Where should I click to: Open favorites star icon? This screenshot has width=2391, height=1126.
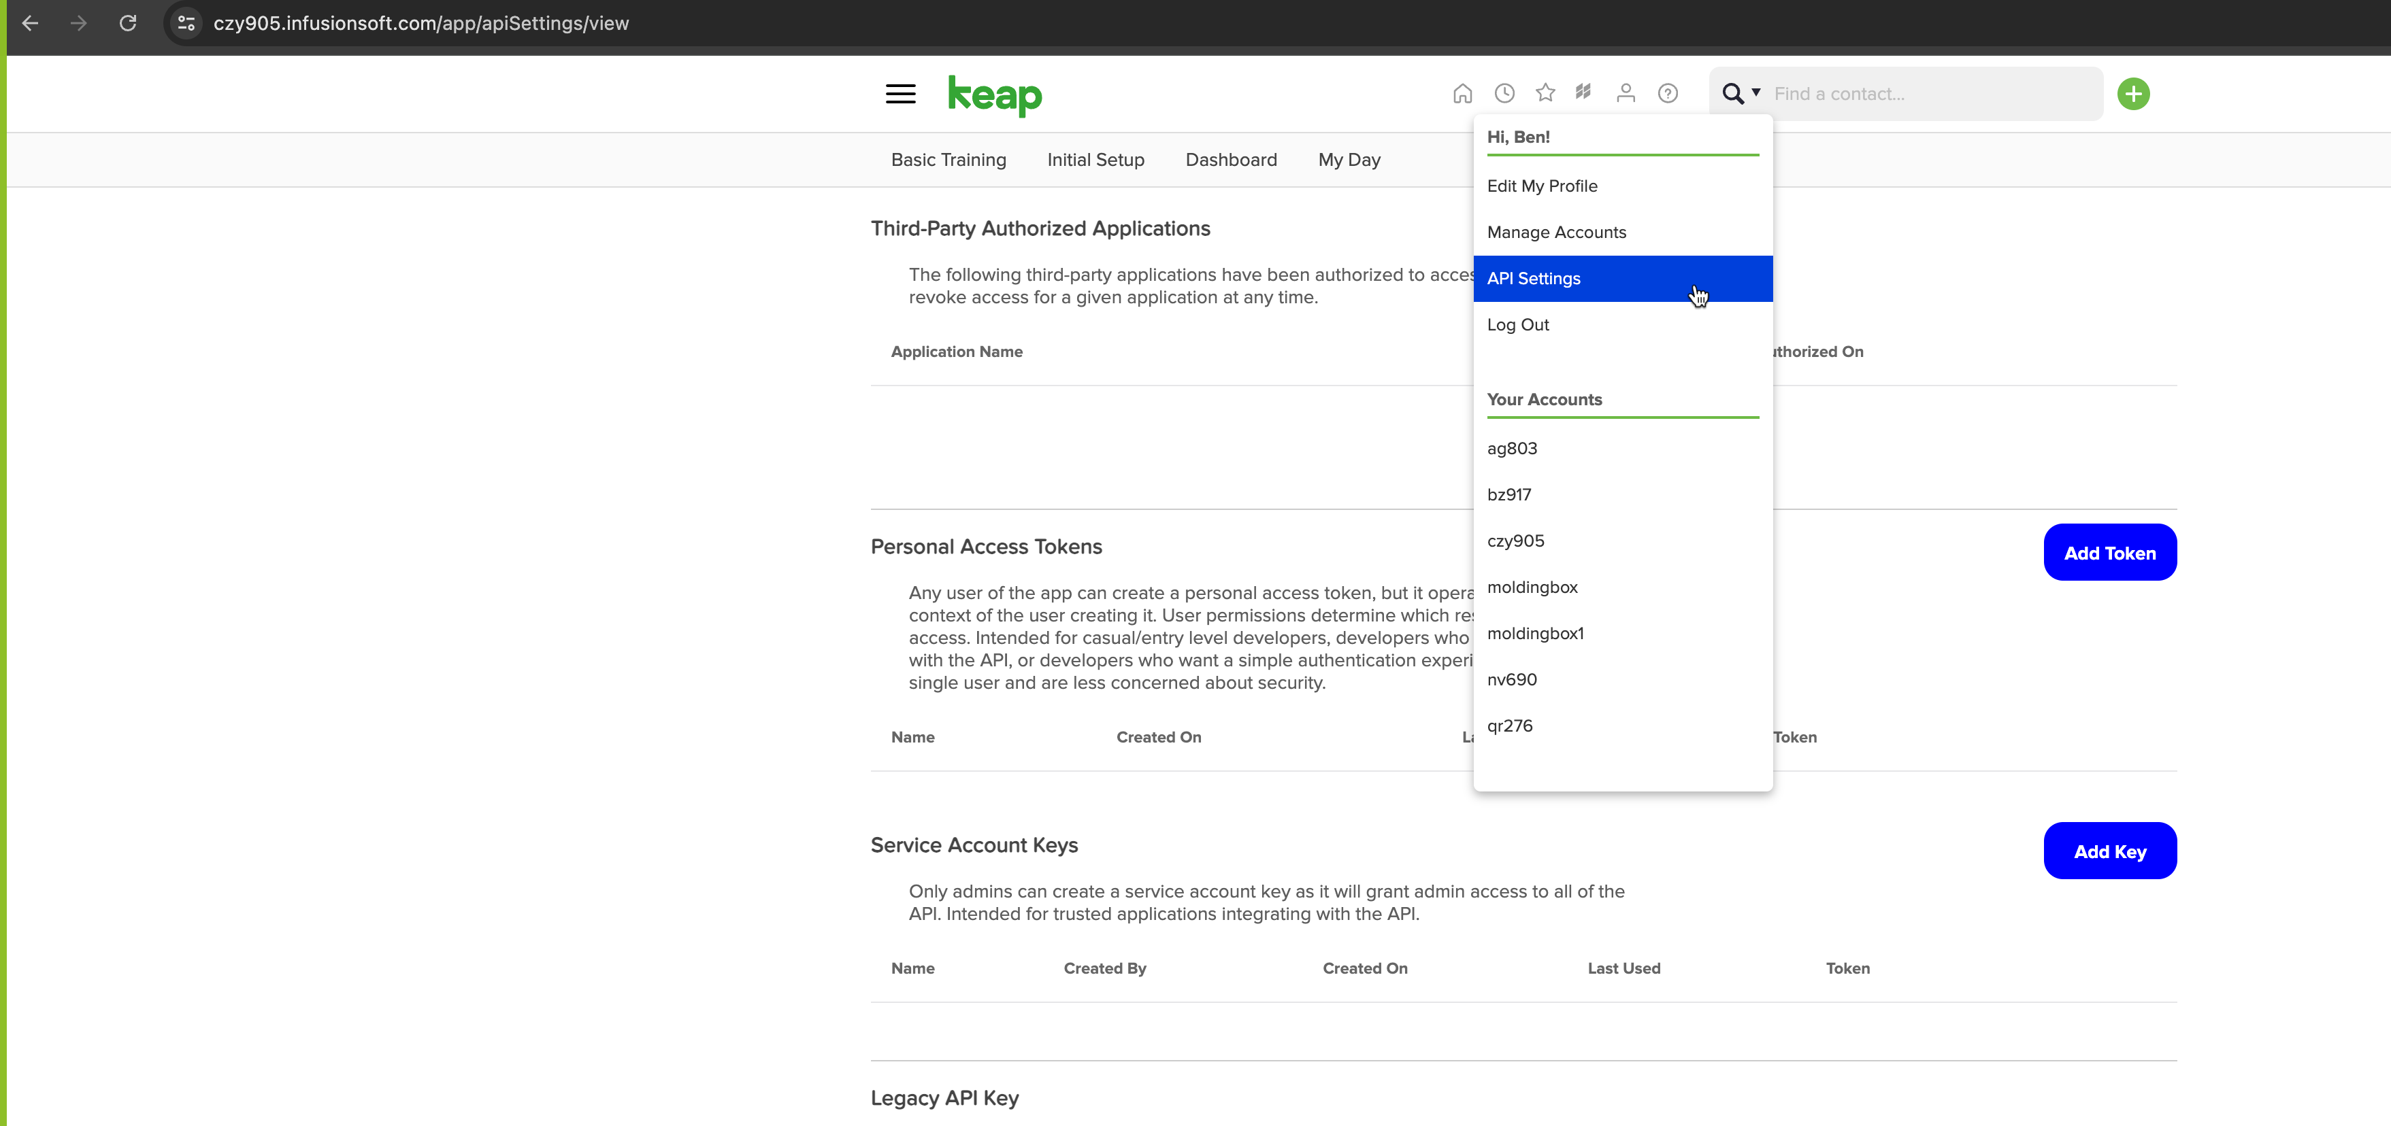tap(1545, 92)
